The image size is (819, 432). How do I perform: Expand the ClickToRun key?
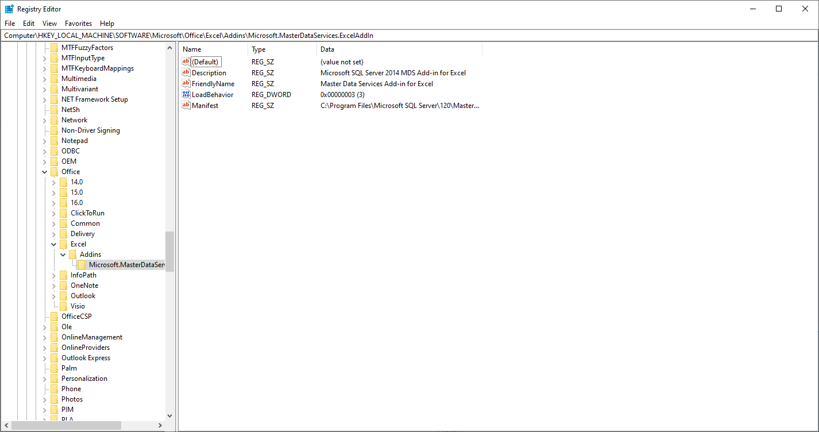point(54,213)
